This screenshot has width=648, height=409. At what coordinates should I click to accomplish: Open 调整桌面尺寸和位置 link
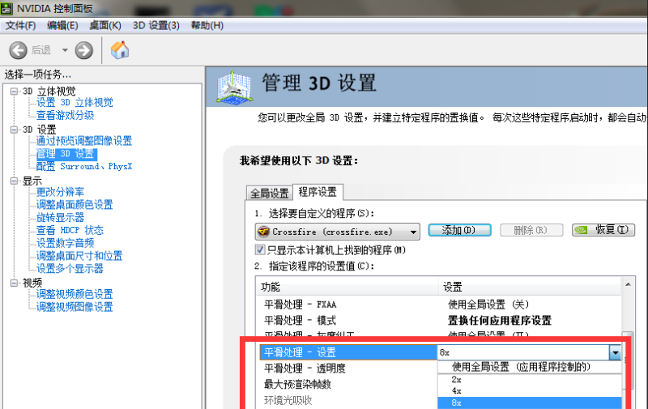pos(79,256)
